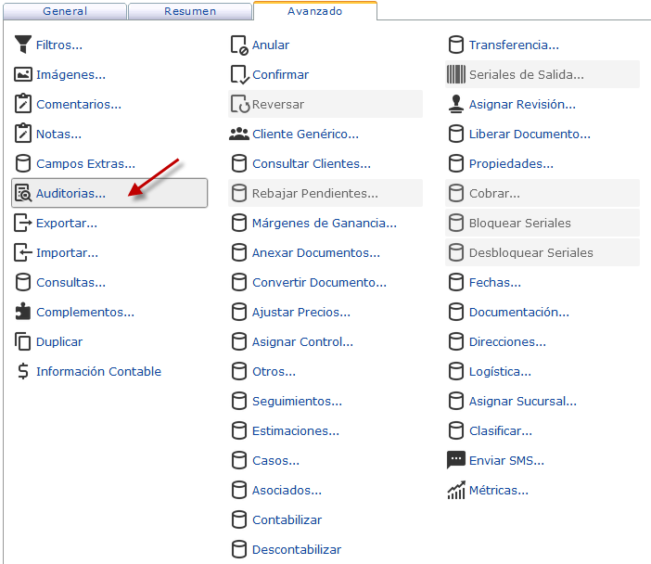Click the Cliente Genérico people icon
The image size is (651, 564).
tap(239, 134)
